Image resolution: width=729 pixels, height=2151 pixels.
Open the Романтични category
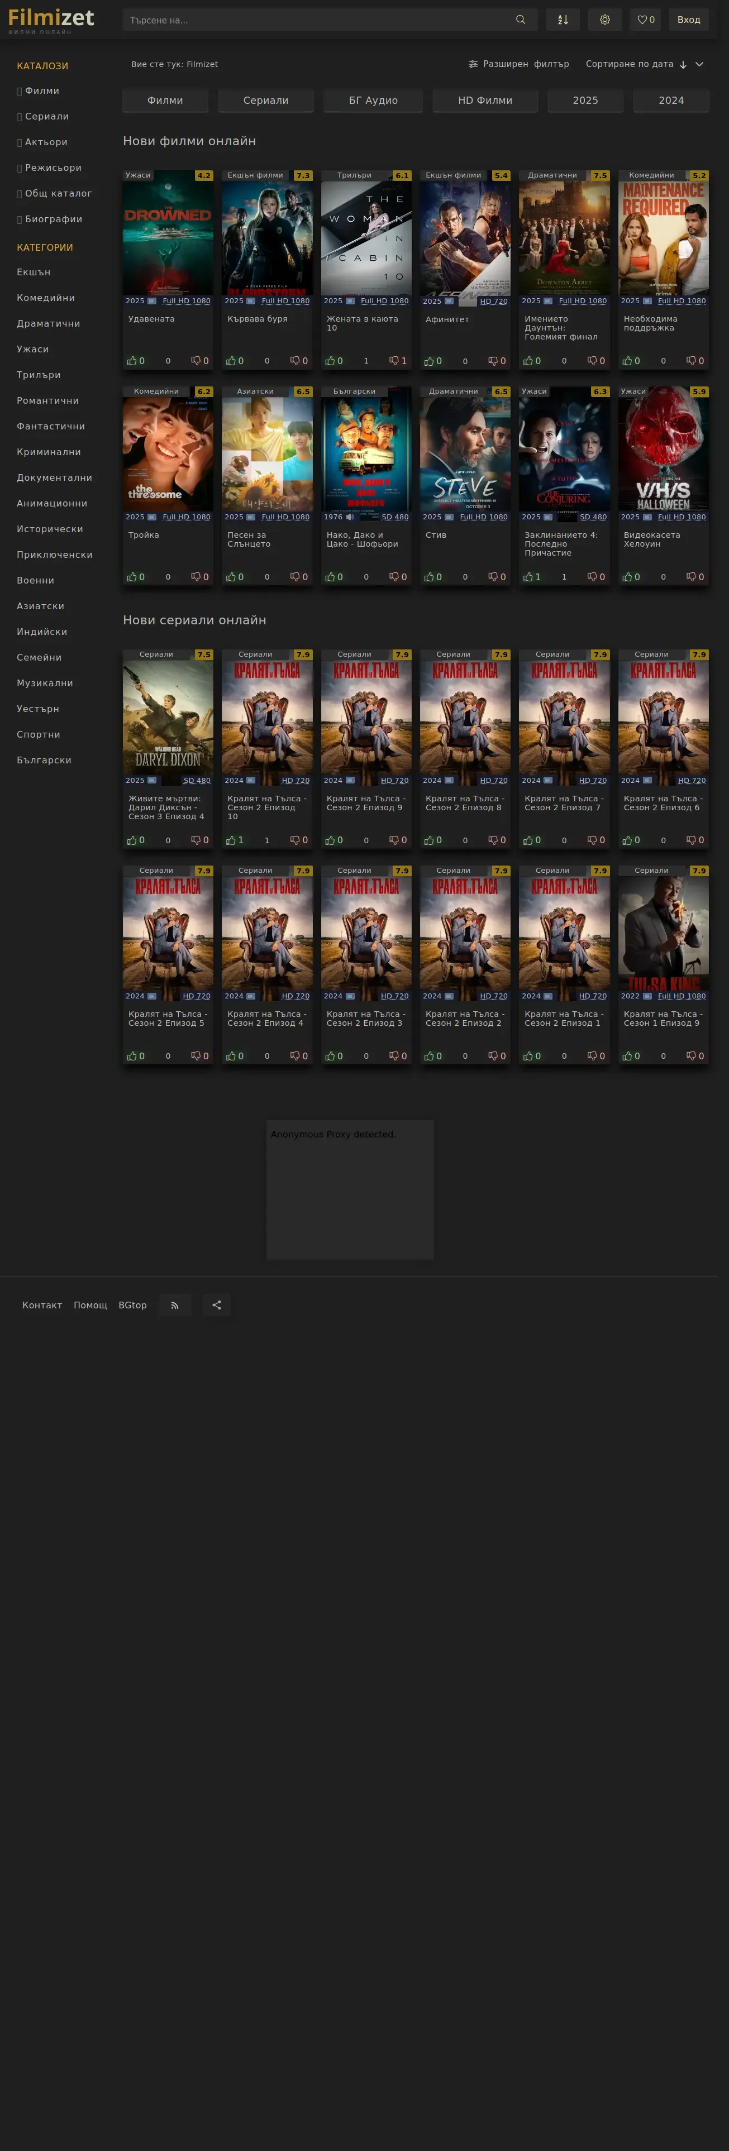(x=47, y=401)
